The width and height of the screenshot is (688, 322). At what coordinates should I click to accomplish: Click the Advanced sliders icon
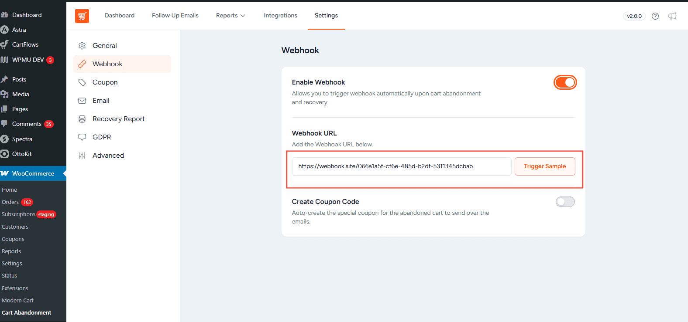click(x=82, y=156)
